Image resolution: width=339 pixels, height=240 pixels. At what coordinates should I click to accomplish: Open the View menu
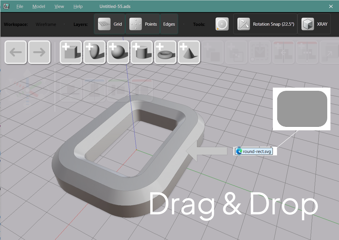[x=59, y=6]
